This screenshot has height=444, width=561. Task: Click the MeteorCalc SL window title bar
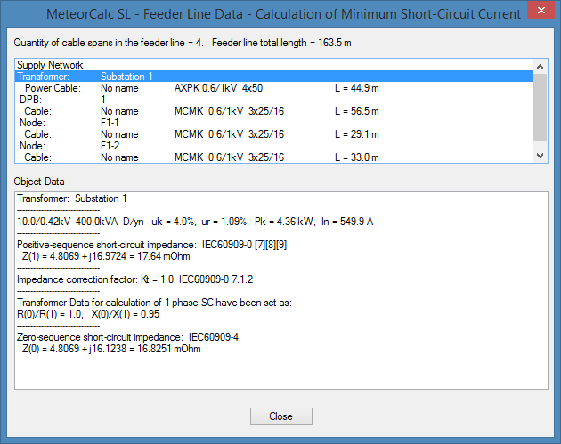283,14
